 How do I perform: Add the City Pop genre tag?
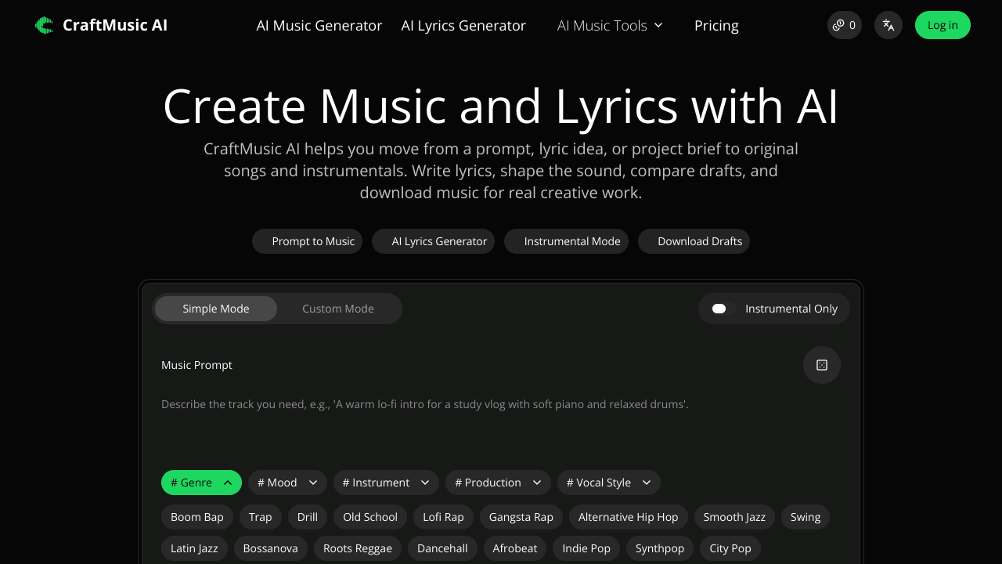[x=730, y=548]
